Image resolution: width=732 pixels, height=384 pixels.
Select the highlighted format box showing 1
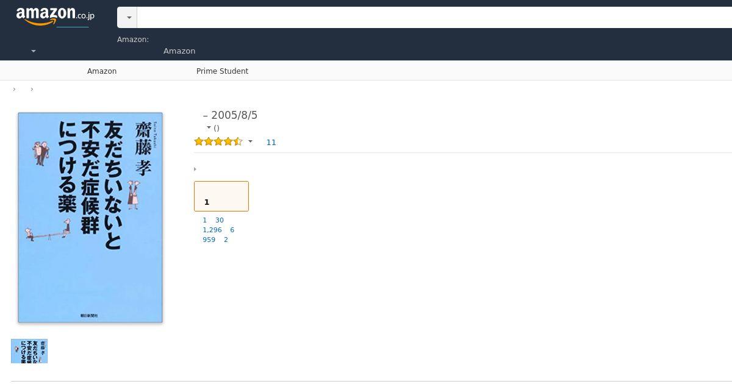[221, 196]
